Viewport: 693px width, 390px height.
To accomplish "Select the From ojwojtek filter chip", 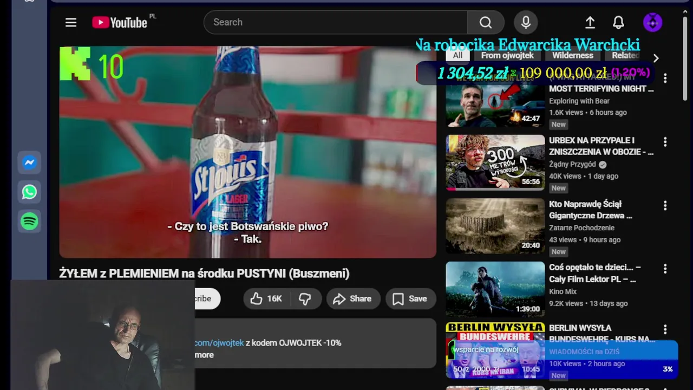I will point(507,55).
